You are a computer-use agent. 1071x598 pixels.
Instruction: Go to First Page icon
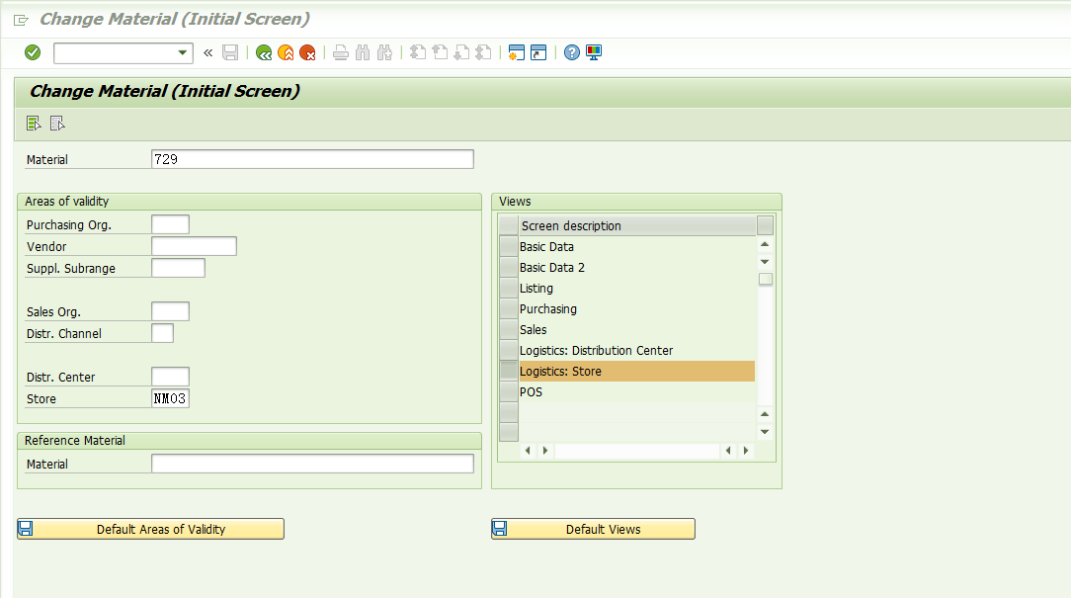coord(418,52)
